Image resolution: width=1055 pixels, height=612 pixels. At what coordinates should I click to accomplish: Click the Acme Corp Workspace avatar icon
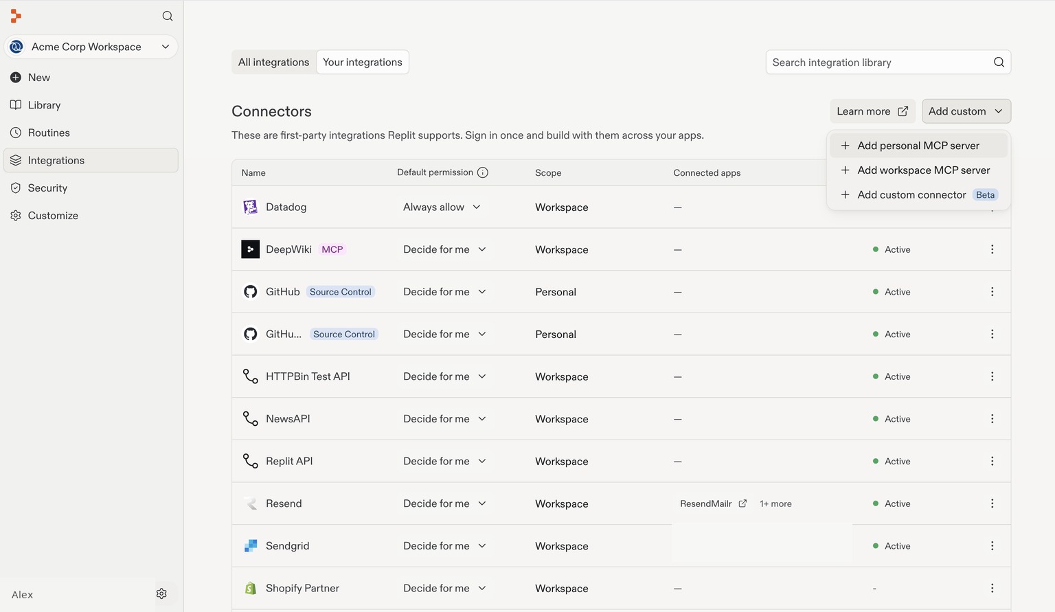point(16,47)
